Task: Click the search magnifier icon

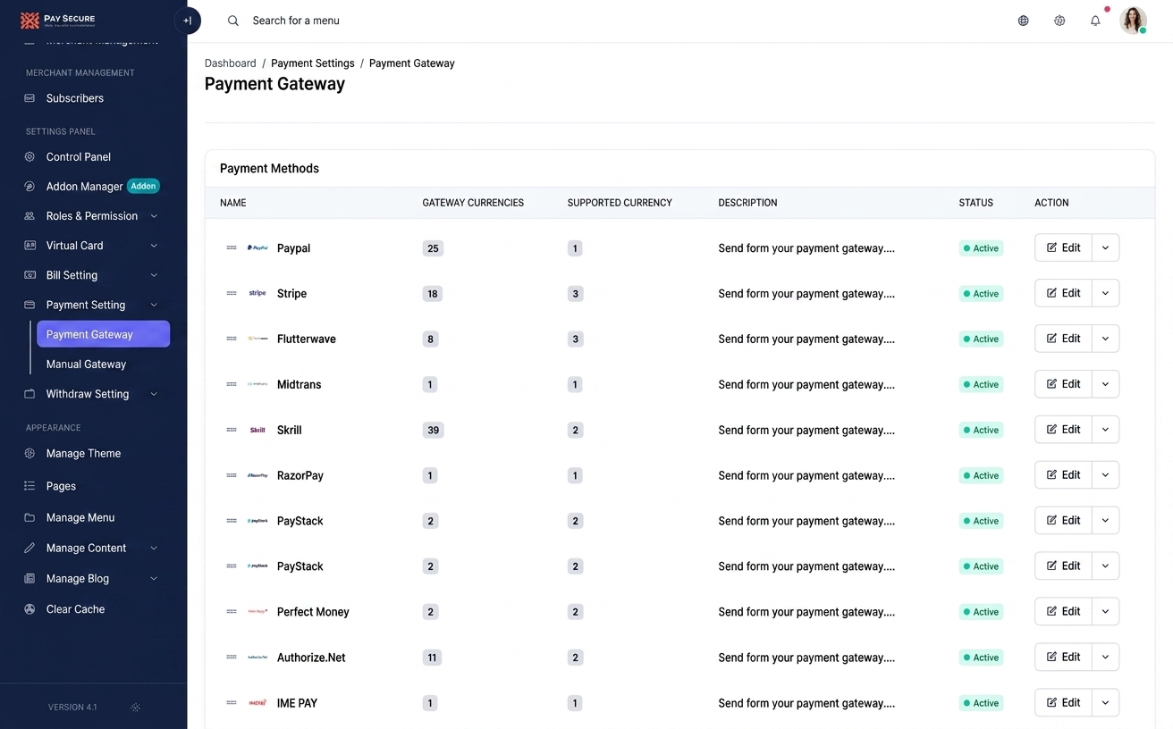Action: point(233,21)
